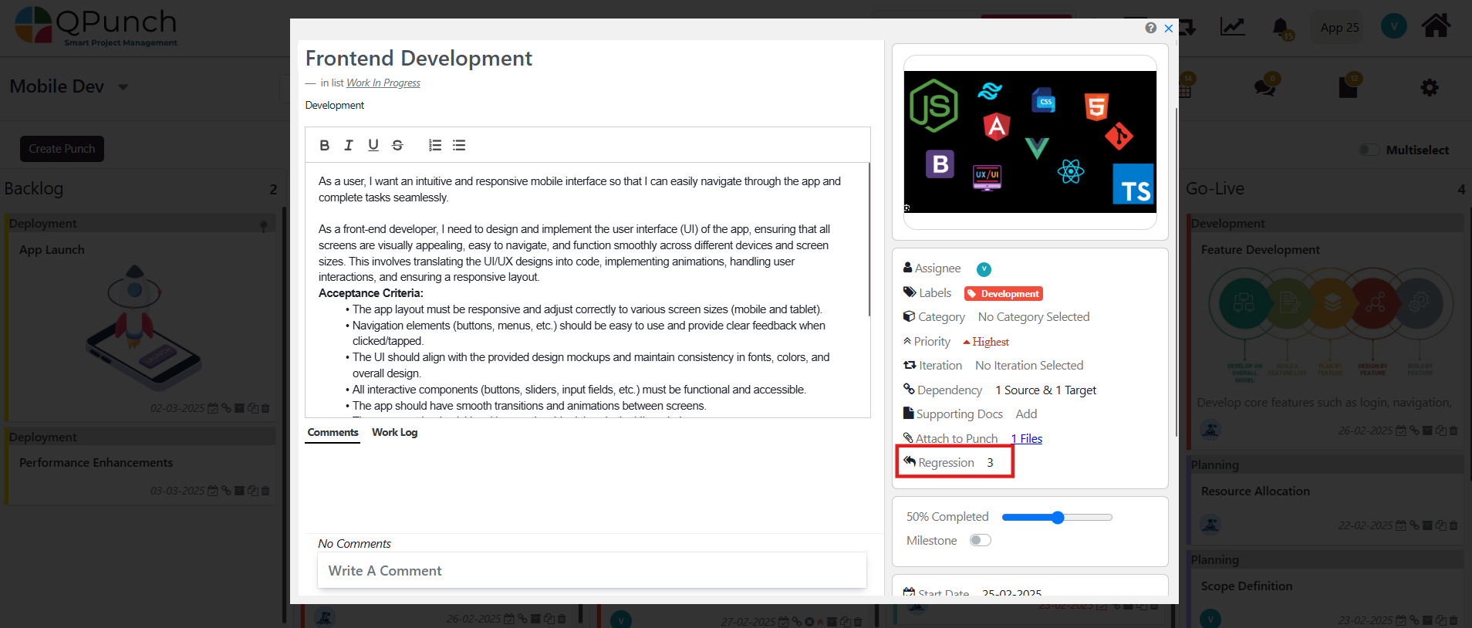Screen dimensions: 1472x628
Task: Open the user avatar V in header
Action: point(1393,26)
